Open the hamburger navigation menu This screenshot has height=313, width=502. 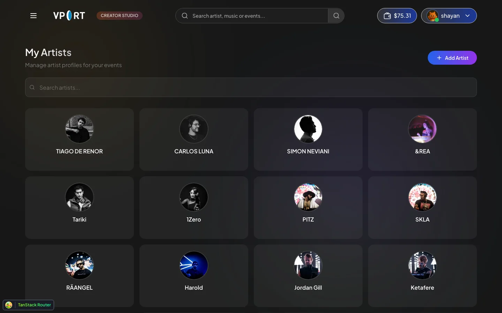pos(33,16)
